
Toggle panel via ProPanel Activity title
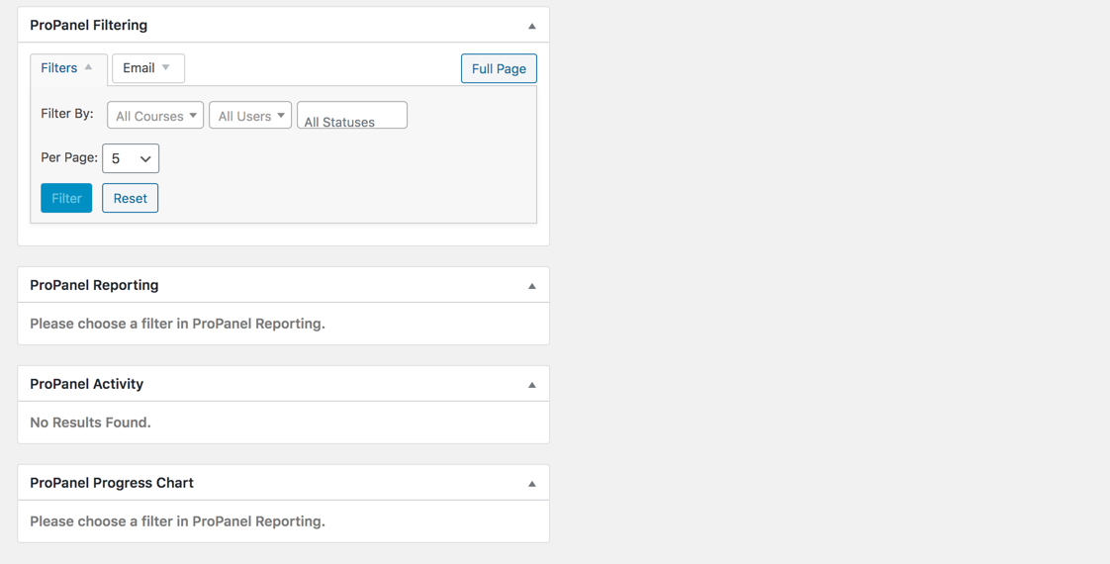86,384
